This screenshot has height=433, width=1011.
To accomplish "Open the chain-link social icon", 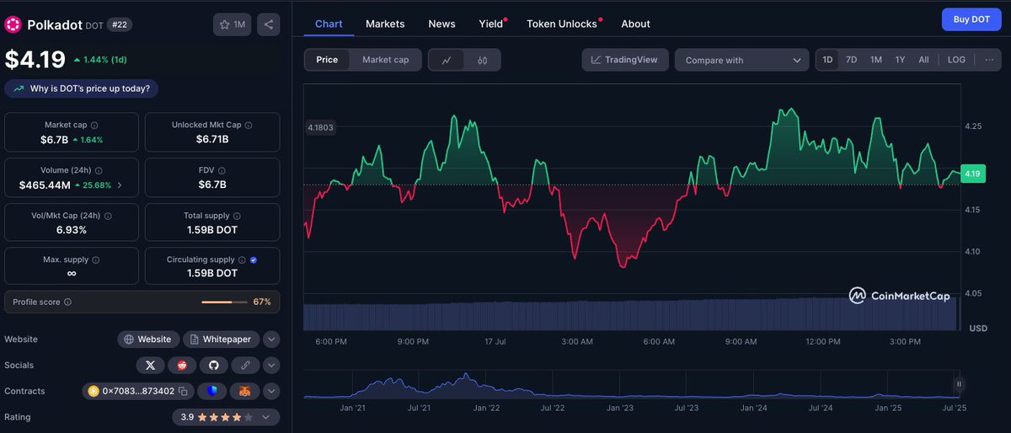I will (245, 365).
